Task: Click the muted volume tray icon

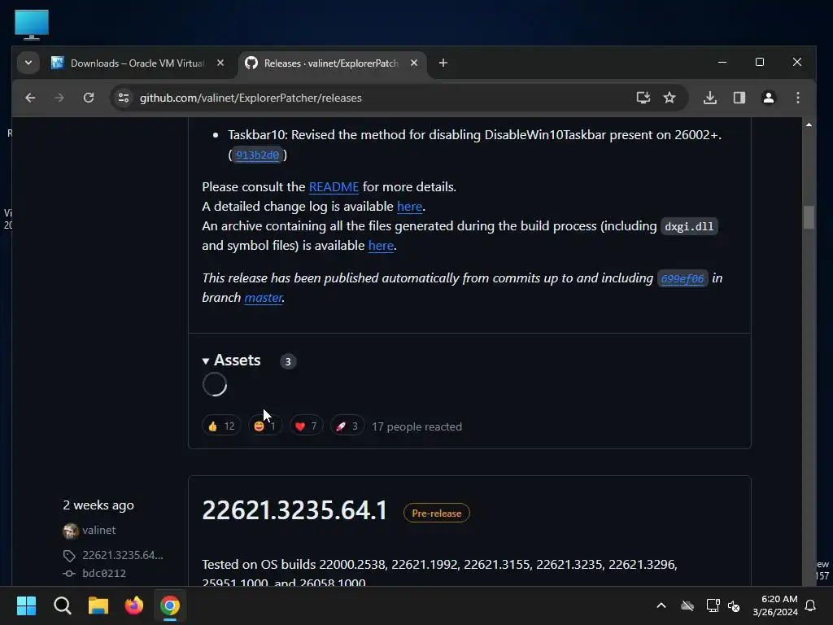Action: [735, 605]
